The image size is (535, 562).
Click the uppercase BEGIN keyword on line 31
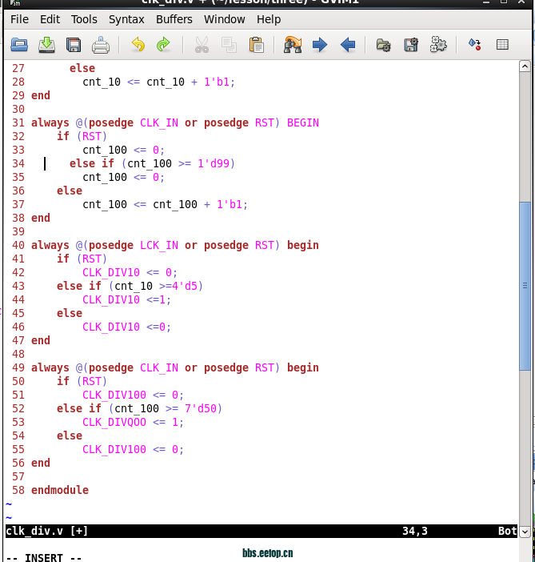[303, 123]
